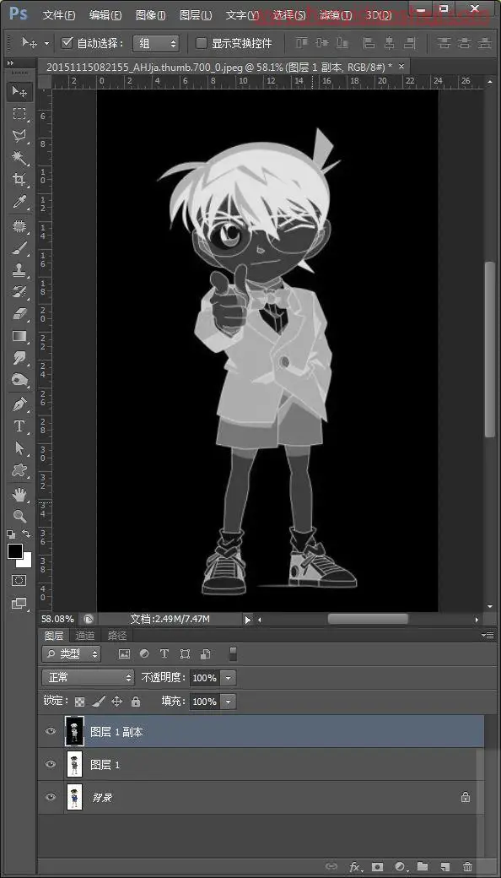Open the 组 auto-select dropdown
This screenshot has height=878, width=501.
coord(155,43)
